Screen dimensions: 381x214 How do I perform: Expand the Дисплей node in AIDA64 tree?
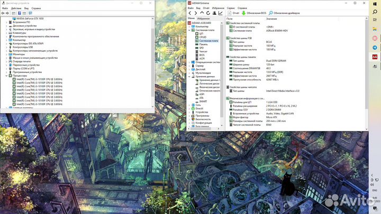point(189,69)
